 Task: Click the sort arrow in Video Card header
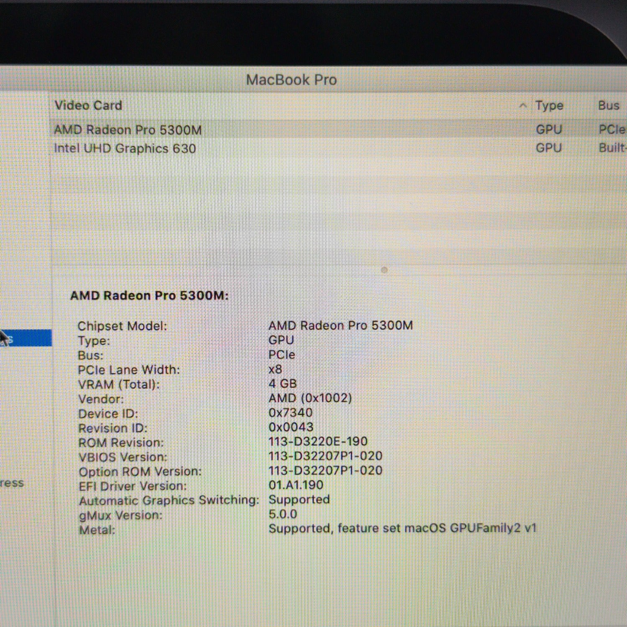522,106
